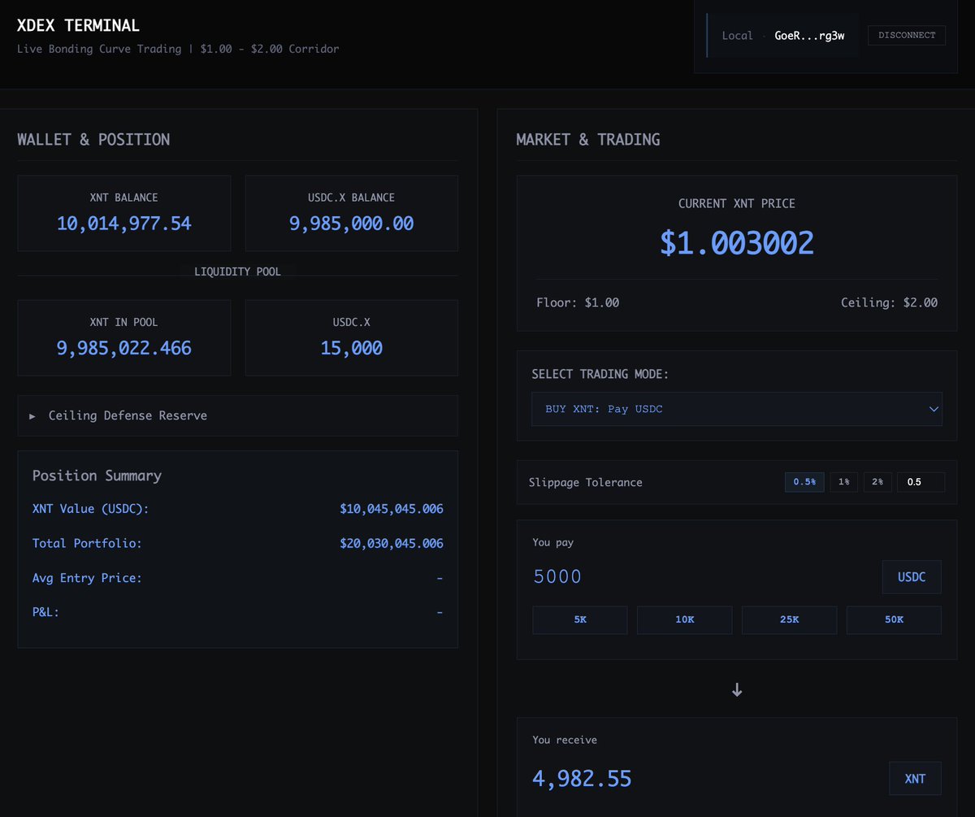Screen dimensions: 975x817
Task: Focus the custom slippage input field
Action: pyautogui.click(x=921, y=482)
